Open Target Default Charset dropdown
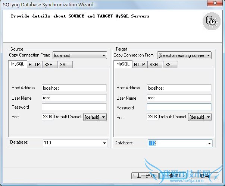225x186 pixels. coord(200,117)
